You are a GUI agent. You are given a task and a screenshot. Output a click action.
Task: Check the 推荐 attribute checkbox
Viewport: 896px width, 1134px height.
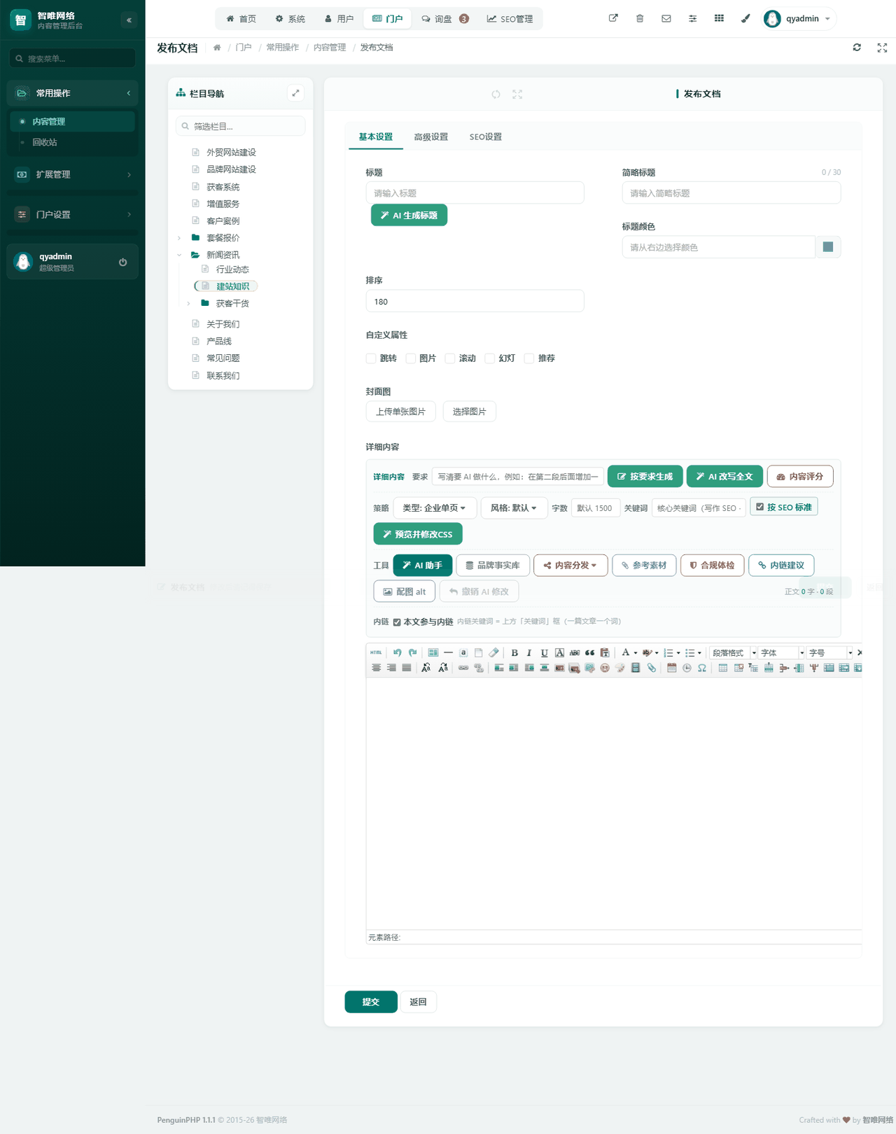click(529, 358)
